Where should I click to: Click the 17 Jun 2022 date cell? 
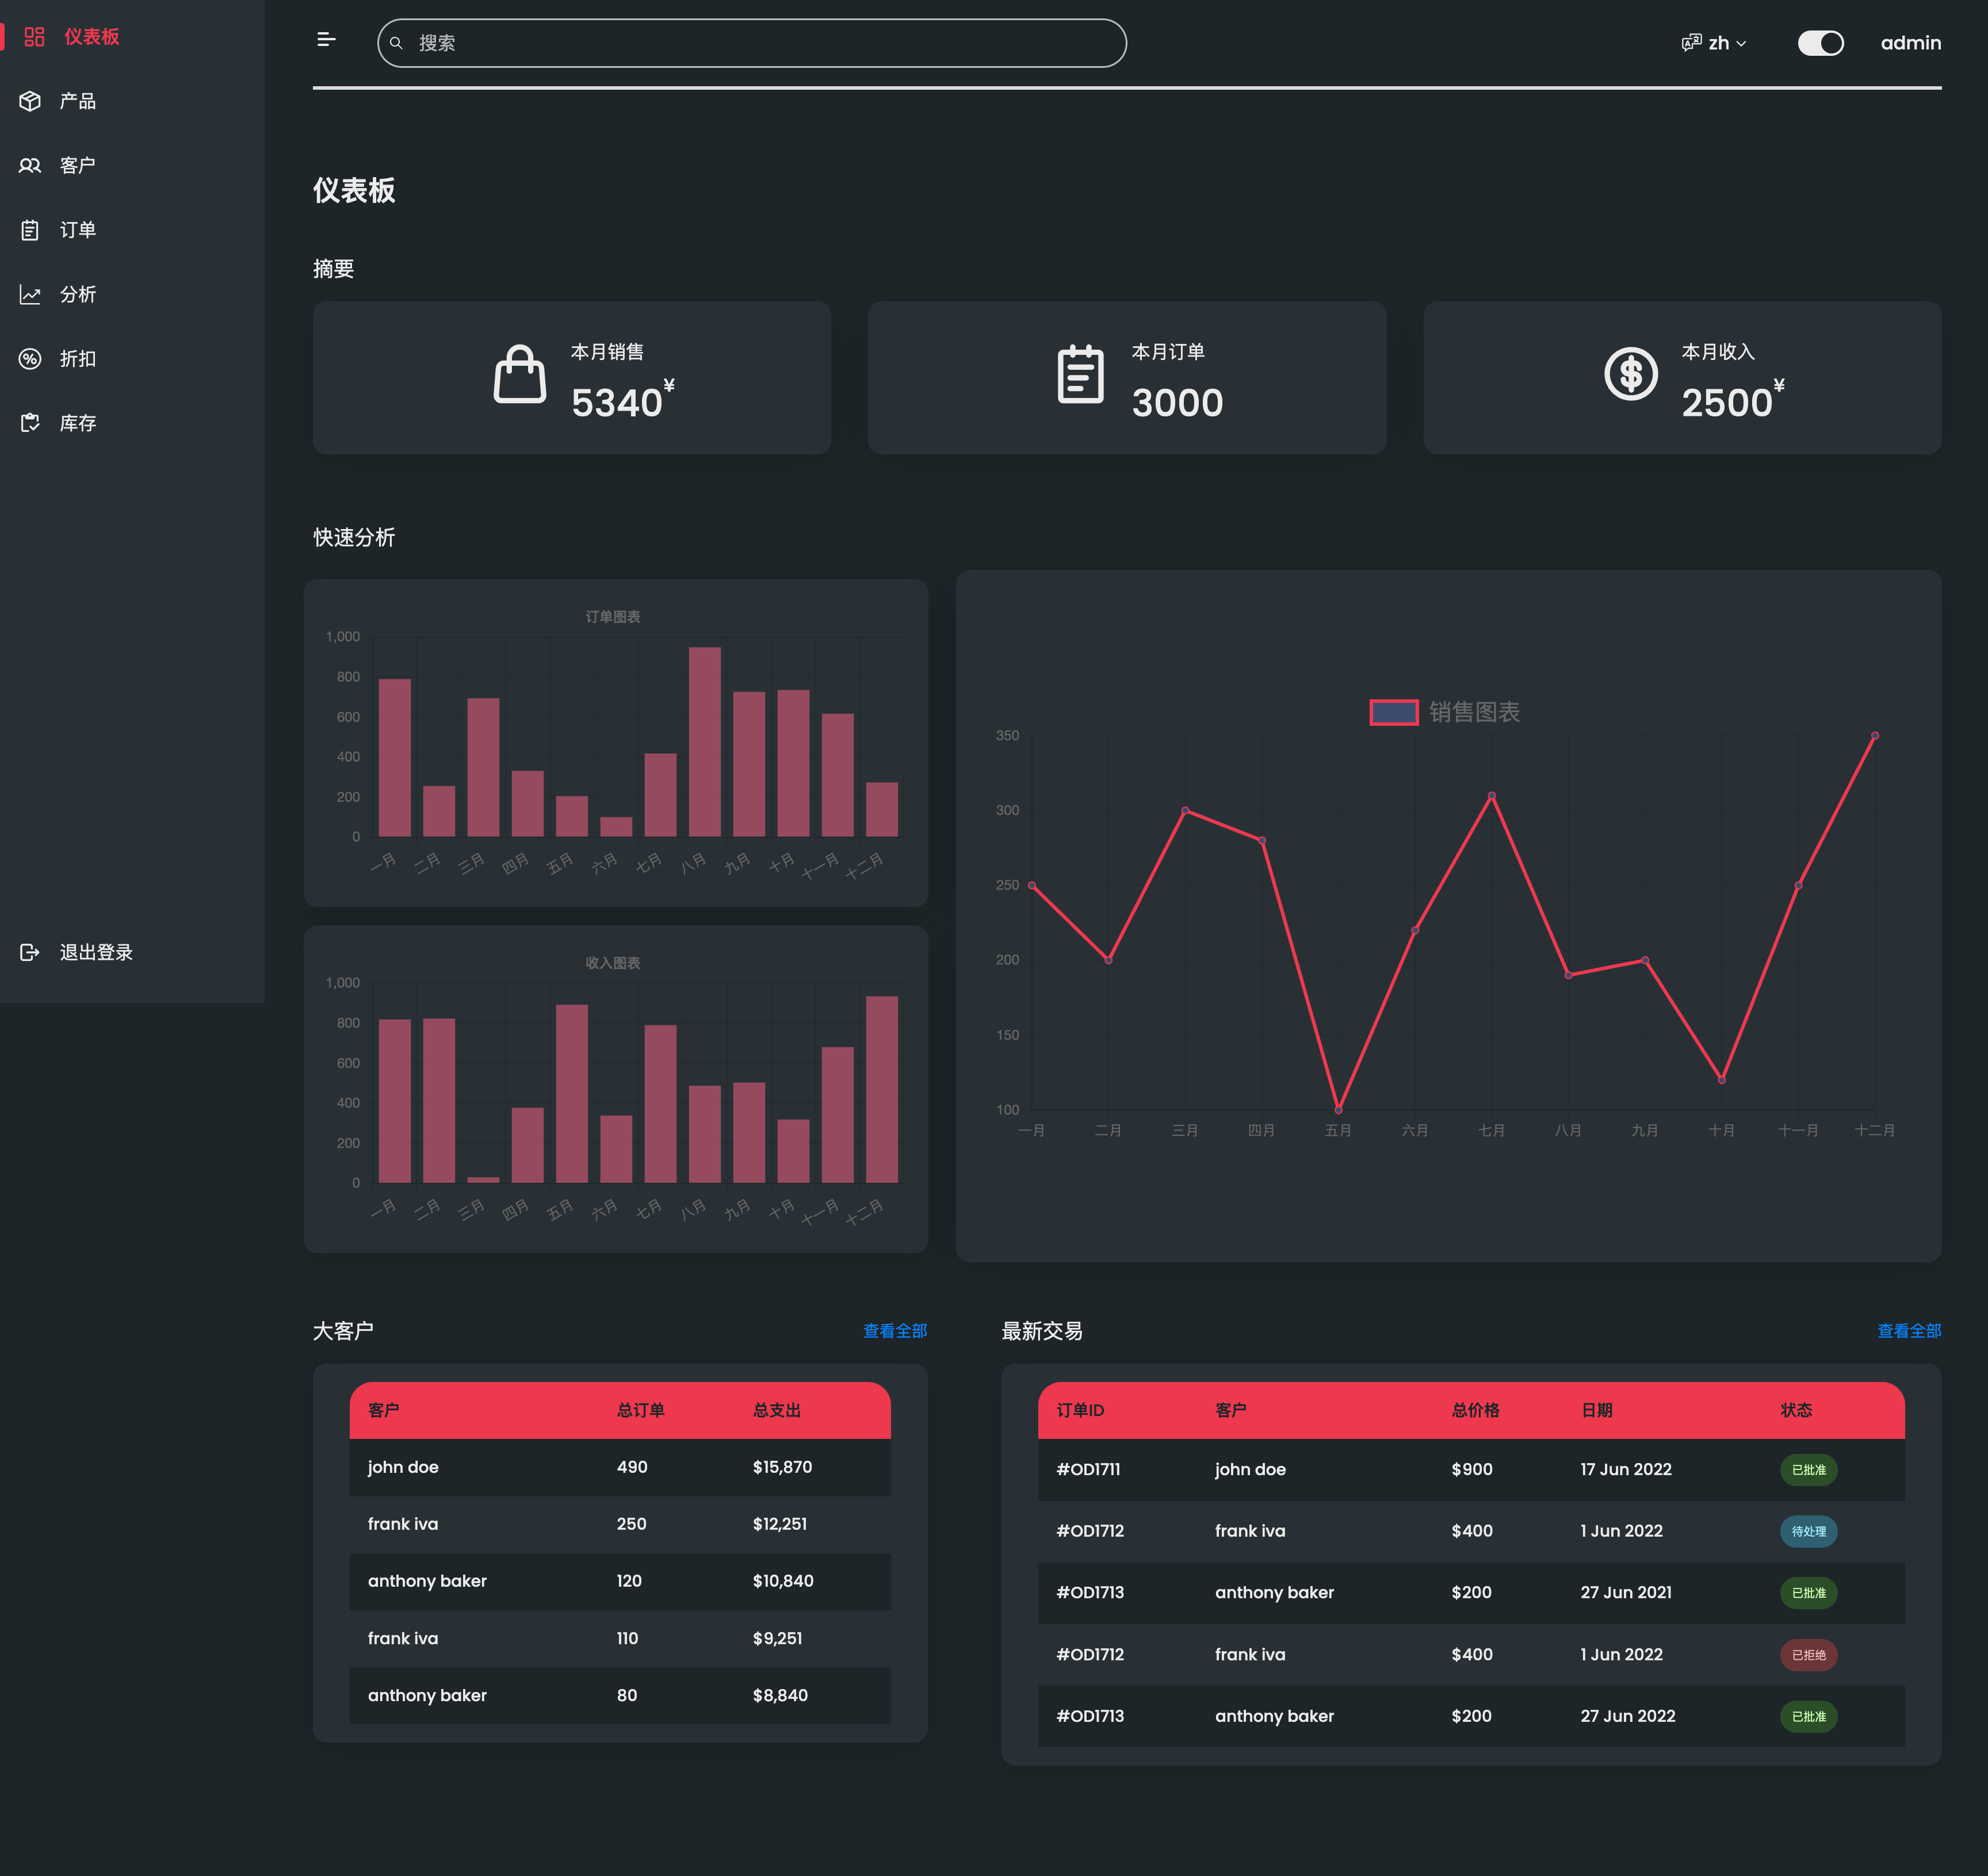[x=1625, y=1469]
